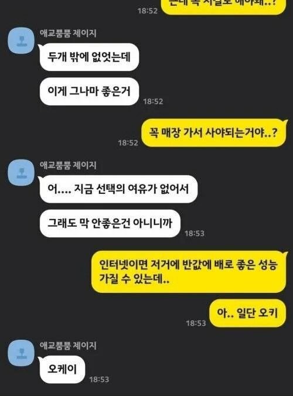Open profile avatar beside '어.... 지금 선택의 여유가 없어서'
293x396 pixels.
(x=21, y=172)
